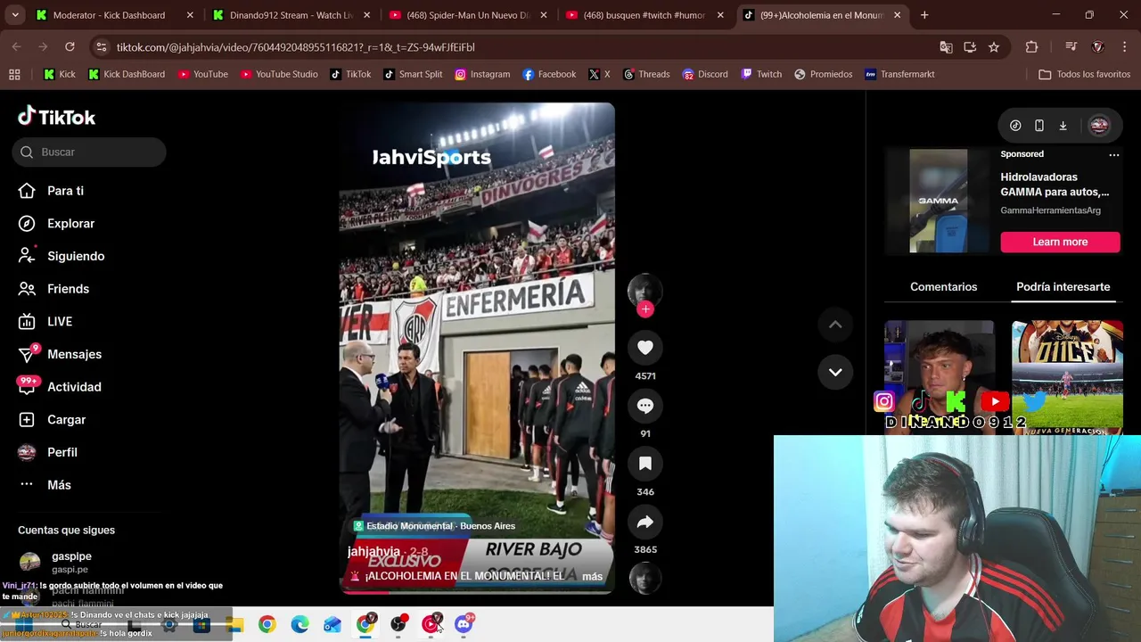This screenshot has height=642, width=1141.
Task: Open Kick Dashboard bookmark
Action: pos(127,74)
